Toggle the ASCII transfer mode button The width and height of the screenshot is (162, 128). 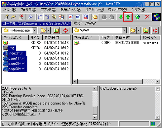pyautogui.click(x=71, y=17)
